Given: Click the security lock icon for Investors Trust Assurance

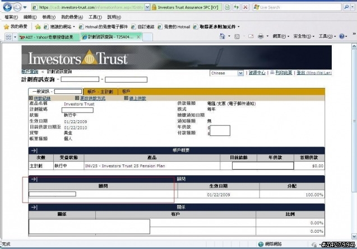Looking at the screenshot, I should click(x=154, y=7).
